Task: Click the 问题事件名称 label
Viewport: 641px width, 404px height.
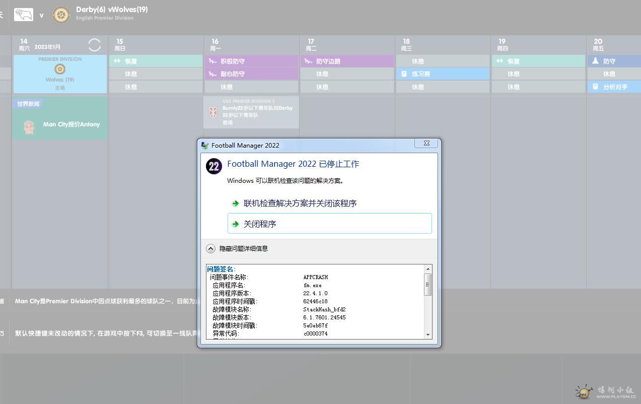Action: [x=229, y=277]
